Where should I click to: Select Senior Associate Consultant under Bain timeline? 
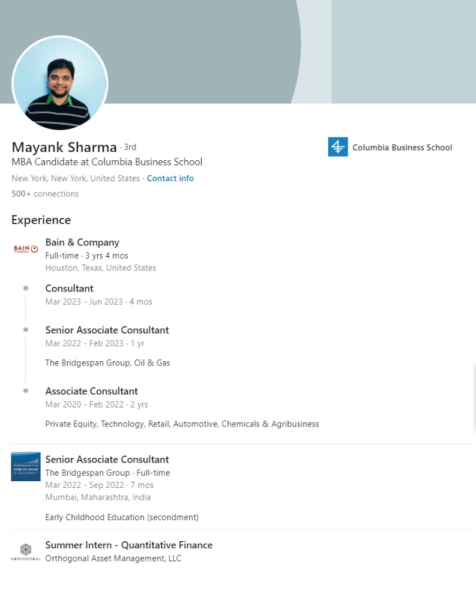click(107, 330)
